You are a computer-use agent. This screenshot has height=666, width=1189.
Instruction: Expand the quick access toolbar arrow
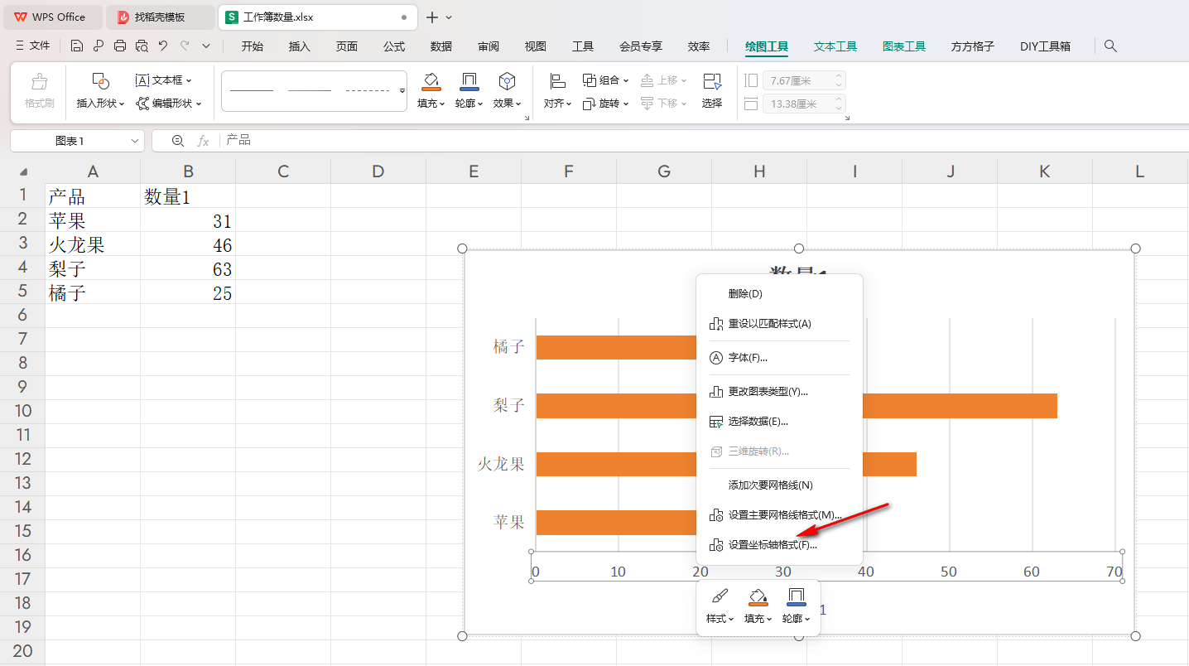(x=206, y=46)
